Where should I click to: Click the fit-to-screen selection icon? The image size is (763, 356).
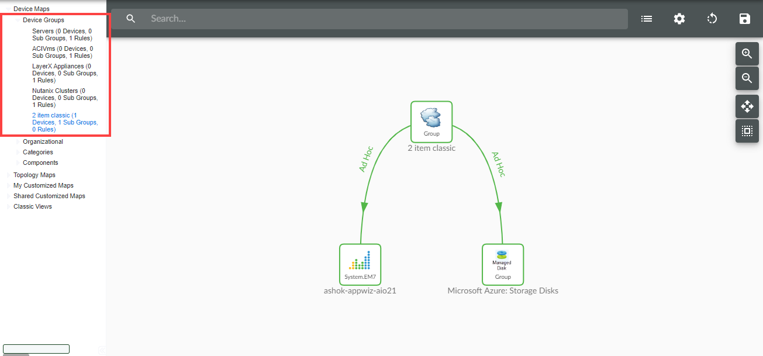tap(747, 131)
